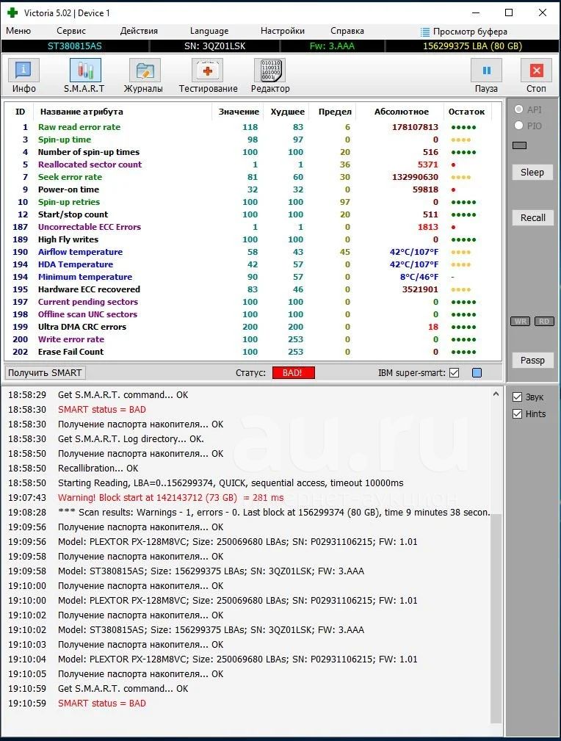The image size is (561, 741).
Task: Click the Victoria green cross title icon
Action: (12, 12)
